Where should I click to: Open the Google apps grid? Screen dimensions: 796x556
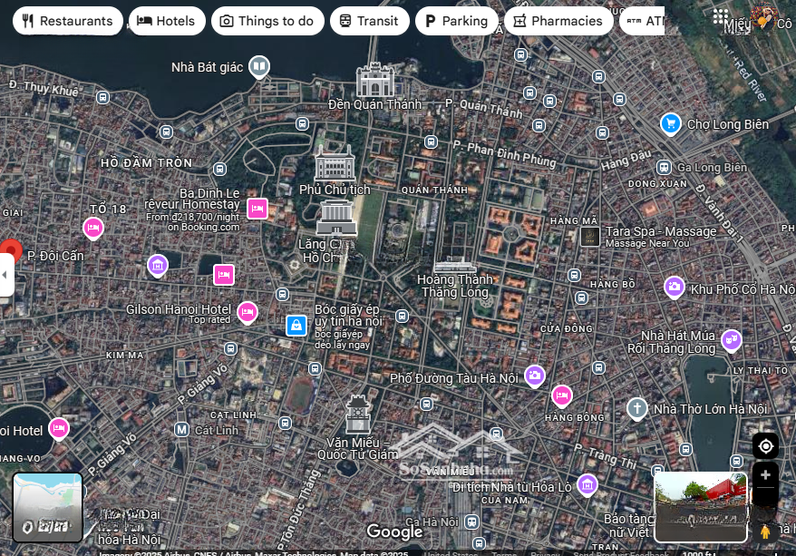coord(721,15)
